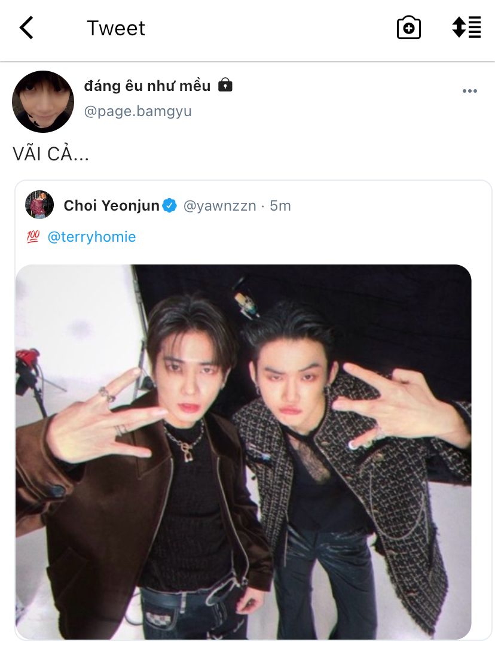Tap the camera plus icon
Screen dimensions: 495x651
coord(409,28)
